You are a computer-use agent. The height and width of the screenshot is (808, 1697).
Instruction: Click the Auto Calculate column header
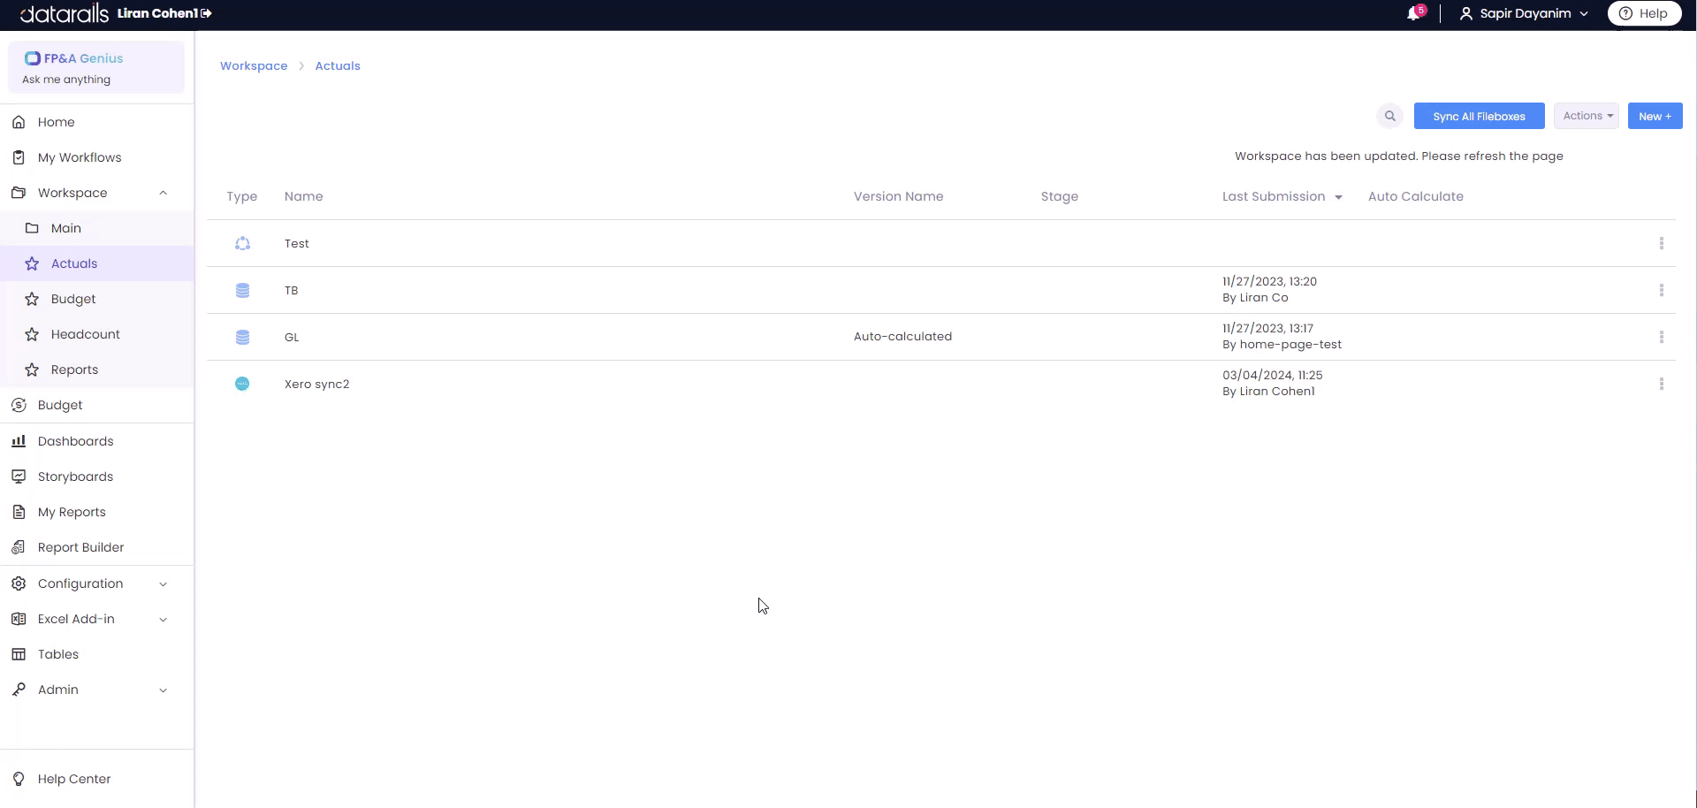pyautogui.click(x=1415, y=196)
